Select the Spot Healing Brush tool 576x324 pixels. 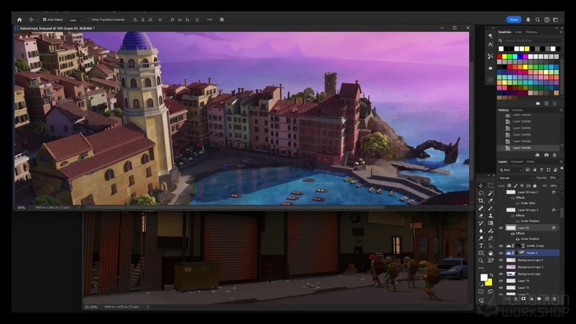point(481,208)
